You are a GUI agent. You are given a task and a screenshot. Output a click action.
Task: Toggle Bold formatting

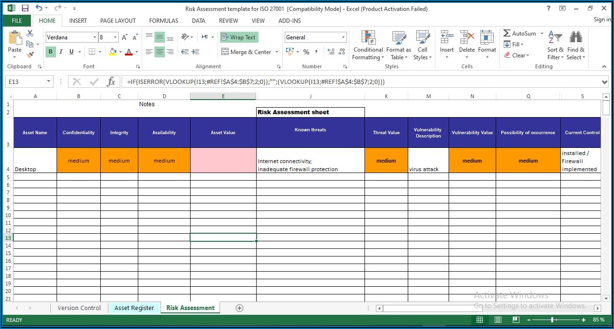tap(50, 52)
